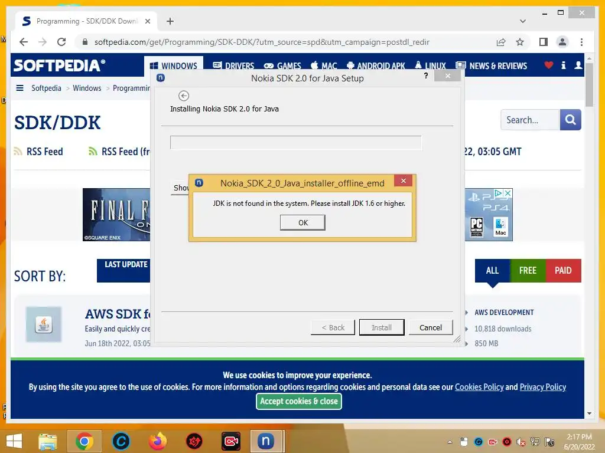Click the share page icon in address bar

[501, 42]
